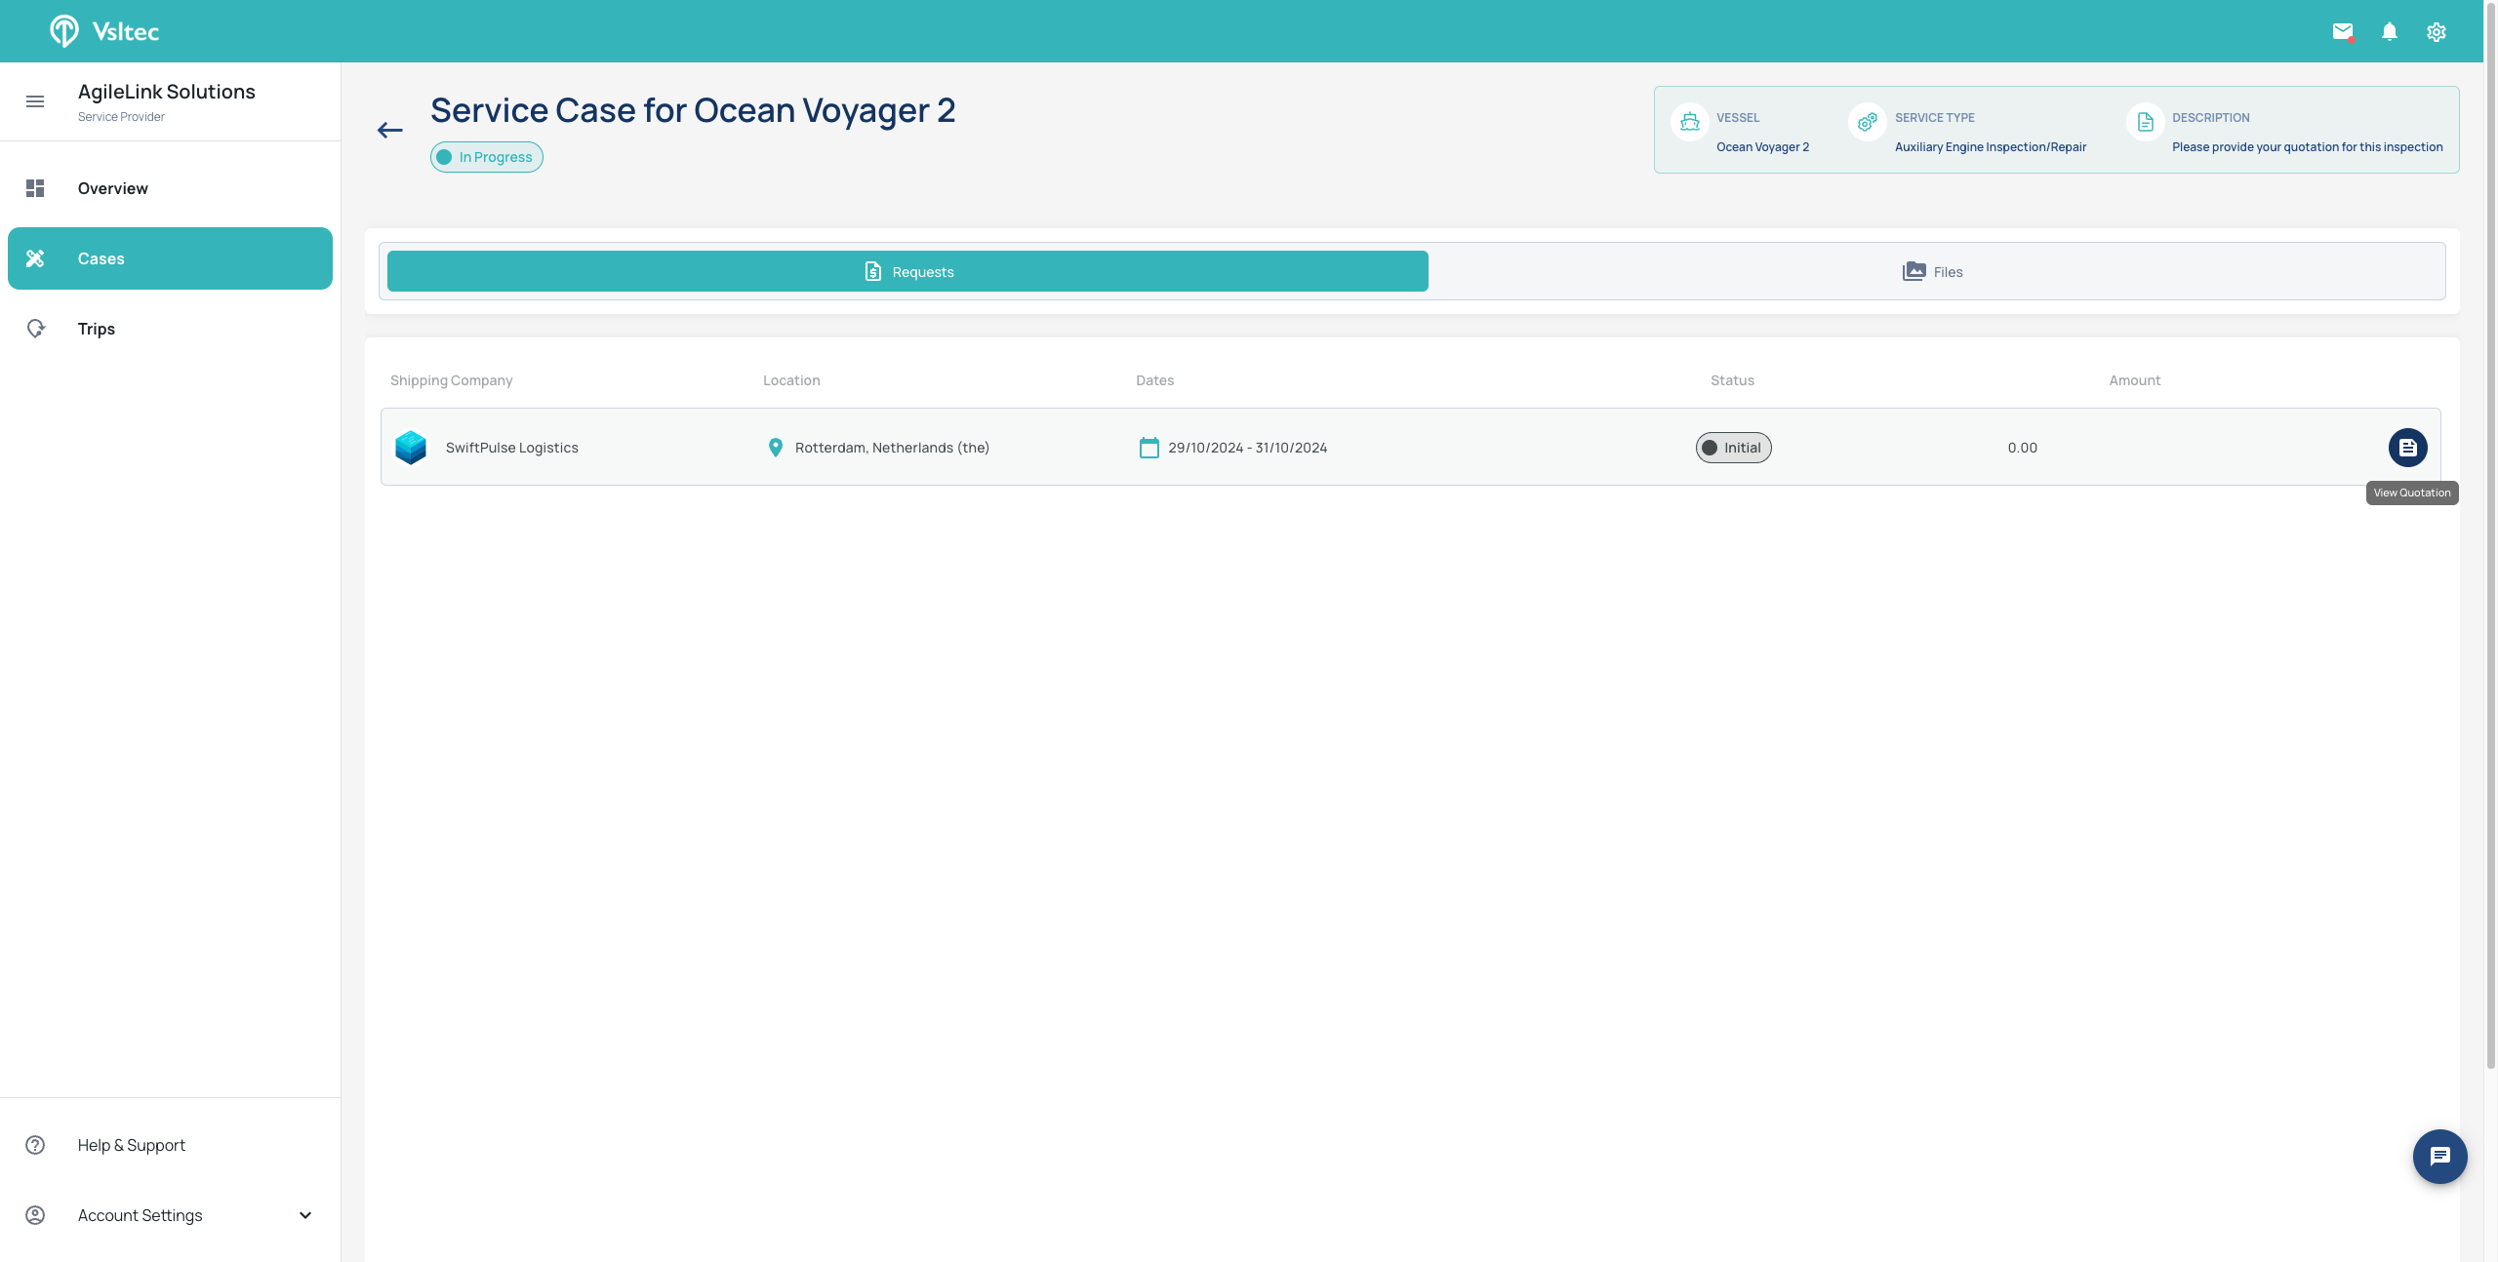Click the AgileLink Solutions provider name
2498x1262 pixels.
click(167, 92)
